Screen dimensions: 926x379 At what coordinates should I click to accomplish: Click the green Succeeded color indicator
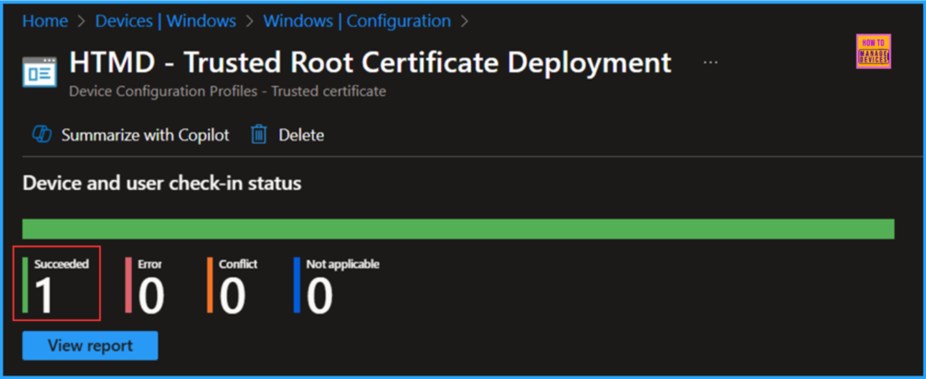(x=25, y=285)
